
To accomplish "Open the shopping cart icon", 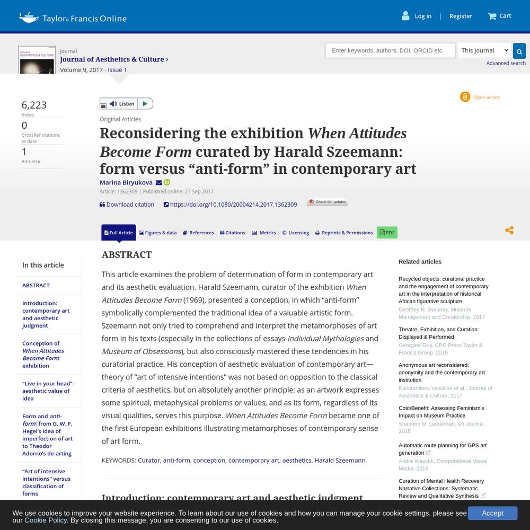I will tap(492, 16).
